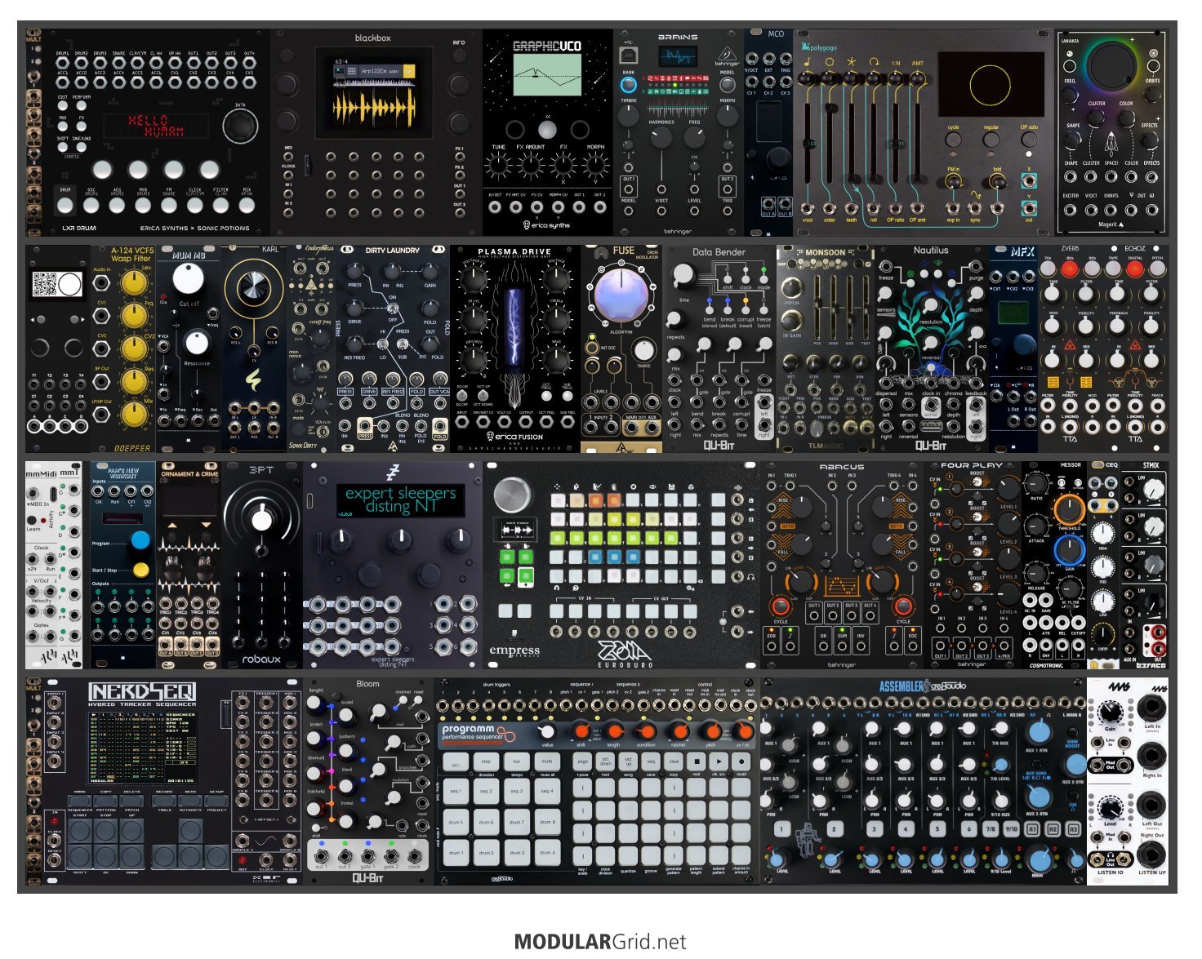Click the Qu-Bit logo on Bloom
The image size is (1202, 959).
[x=367, y=877]
